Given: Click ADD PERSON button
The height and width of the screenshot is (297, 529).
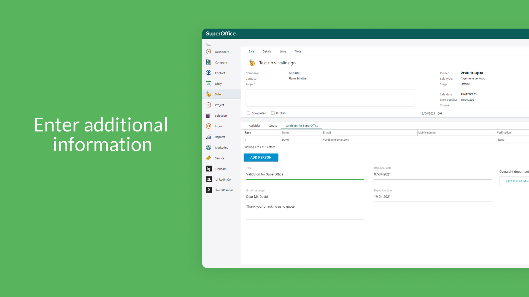Looking at the screenshot, I should 261,157.
